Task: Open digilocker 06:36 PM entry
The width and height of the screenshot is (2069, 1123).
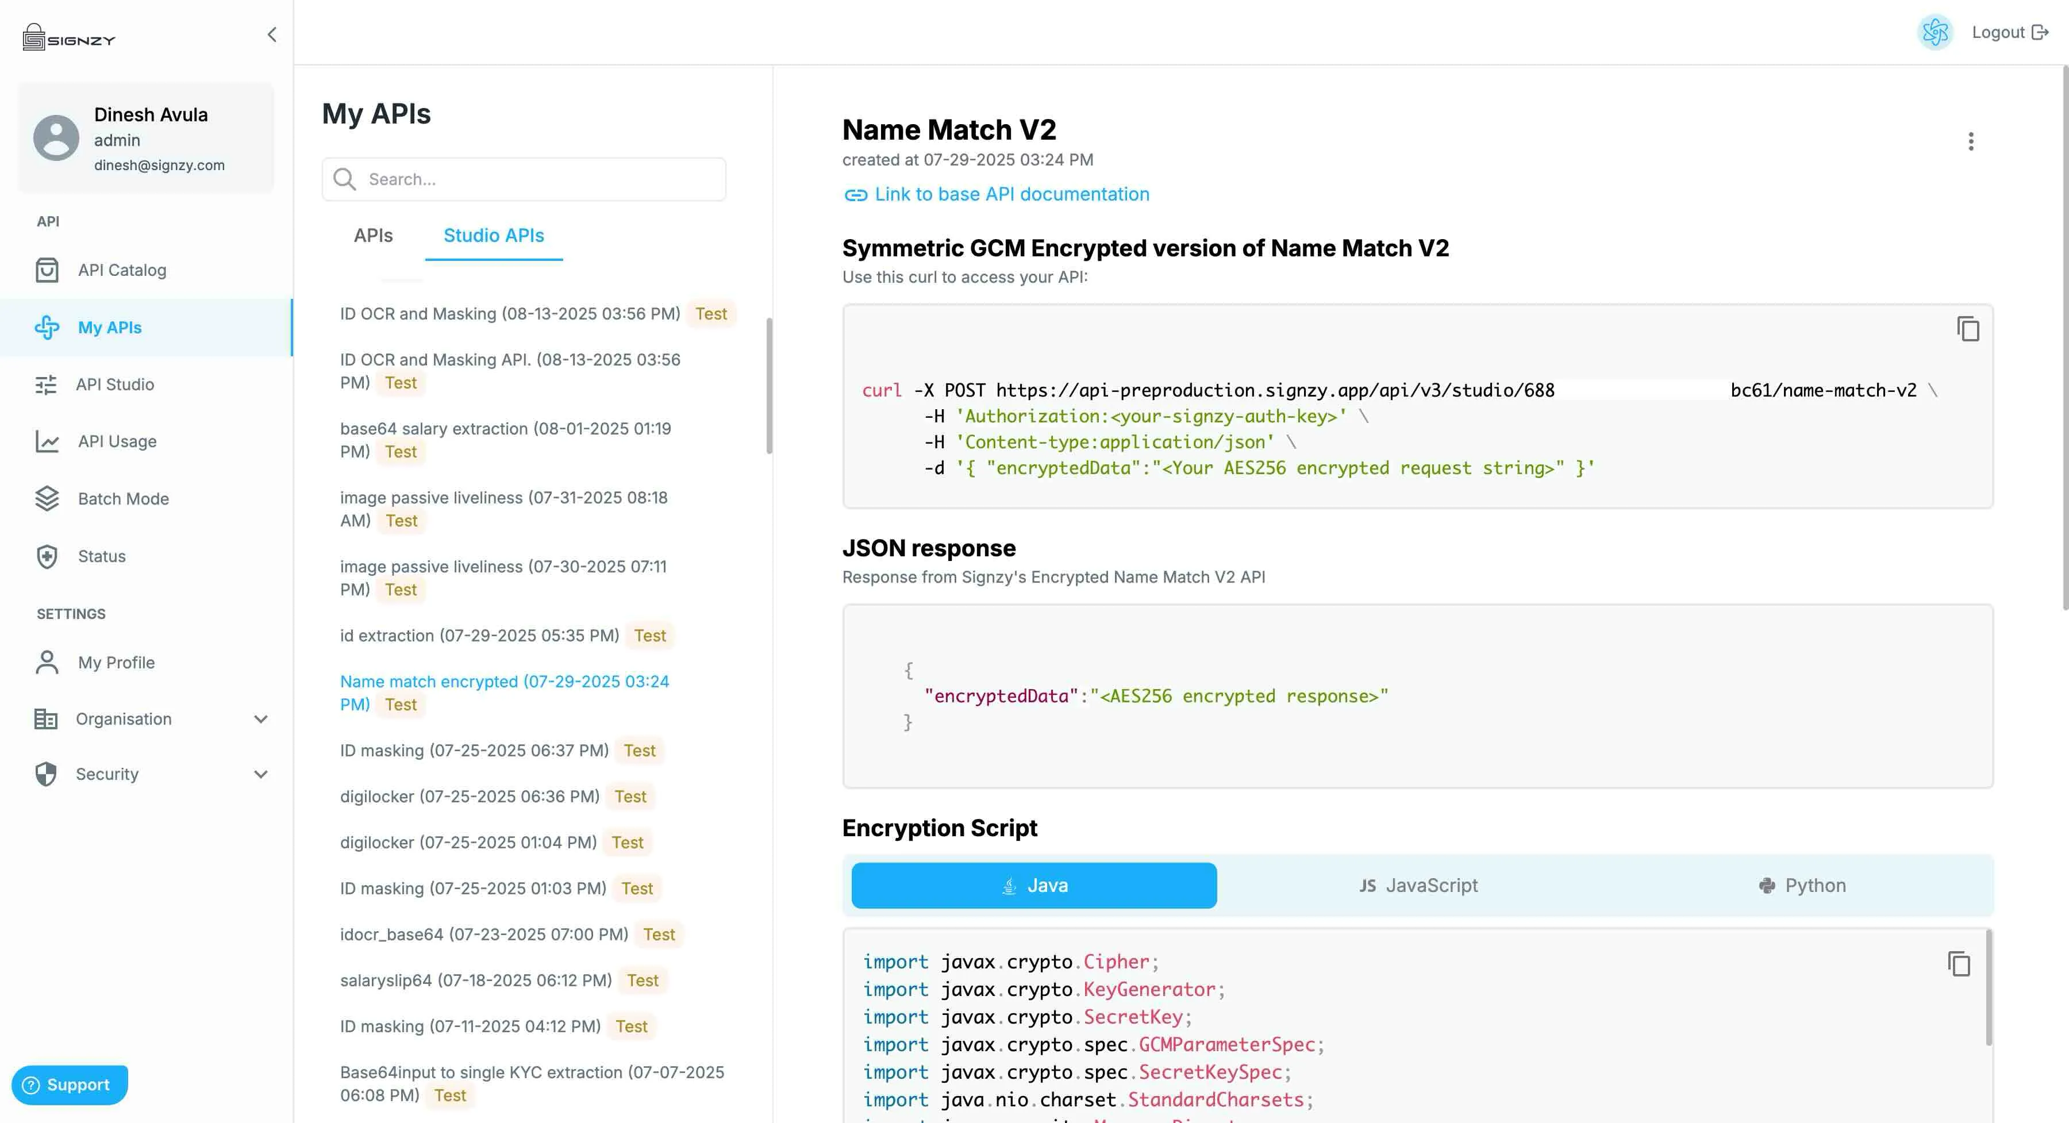Action: pos(470,796)
